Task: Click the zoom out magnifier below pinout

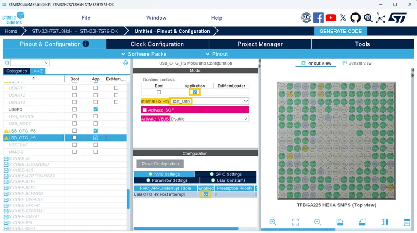Action: coord(317,222)
